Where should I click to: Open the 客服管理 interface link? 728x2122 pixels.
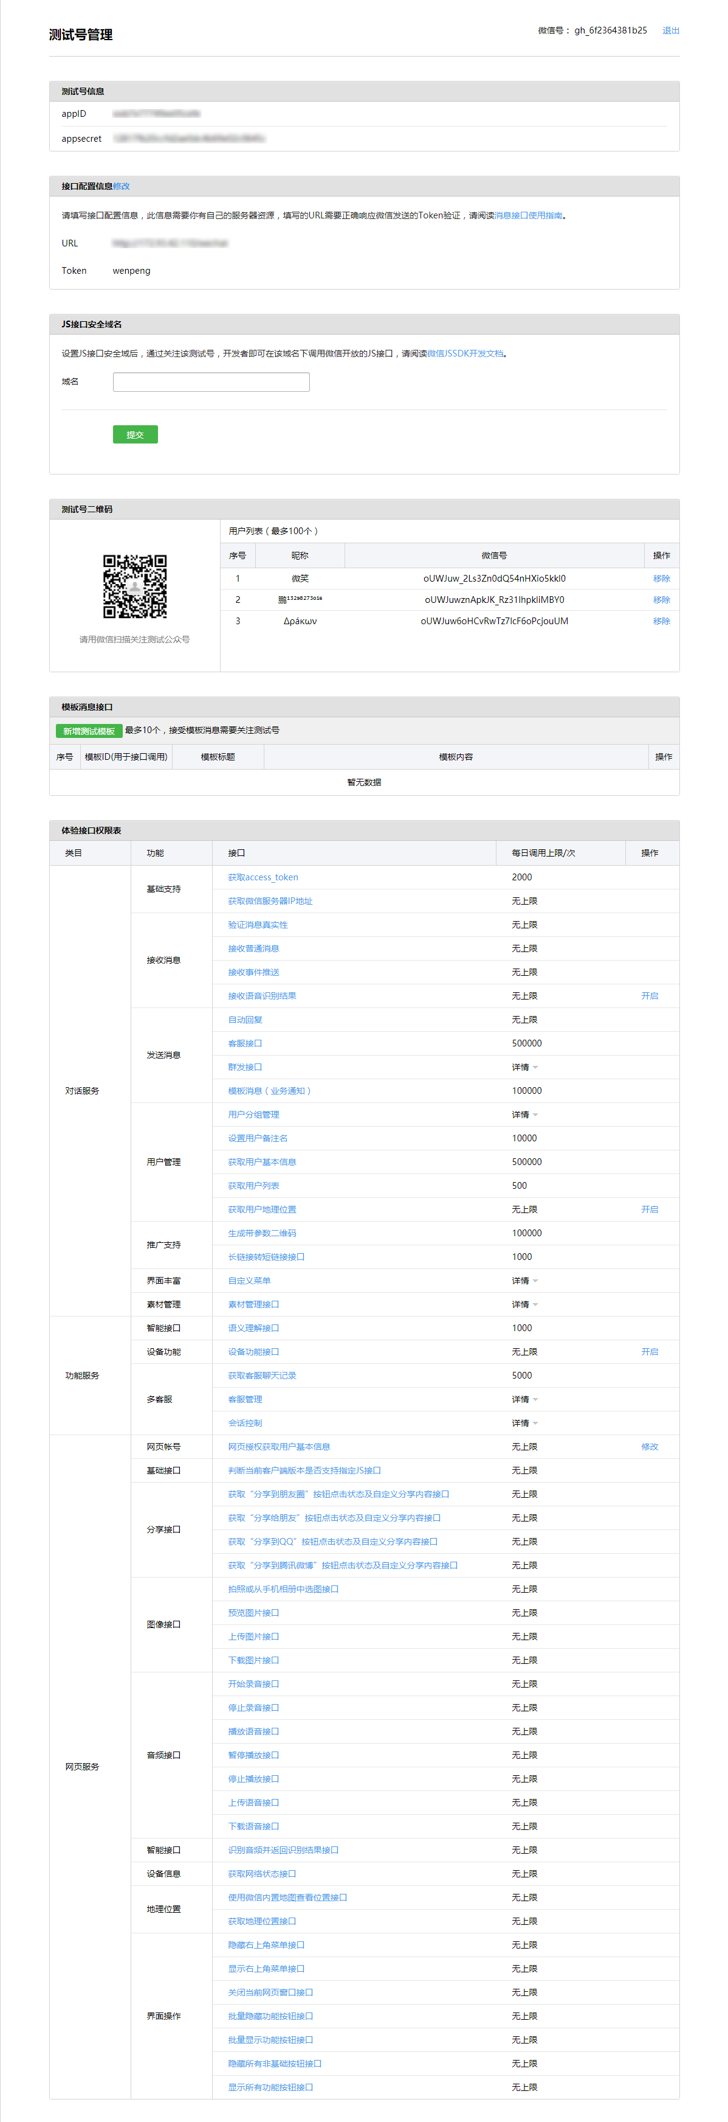[x=245, y=1399]
